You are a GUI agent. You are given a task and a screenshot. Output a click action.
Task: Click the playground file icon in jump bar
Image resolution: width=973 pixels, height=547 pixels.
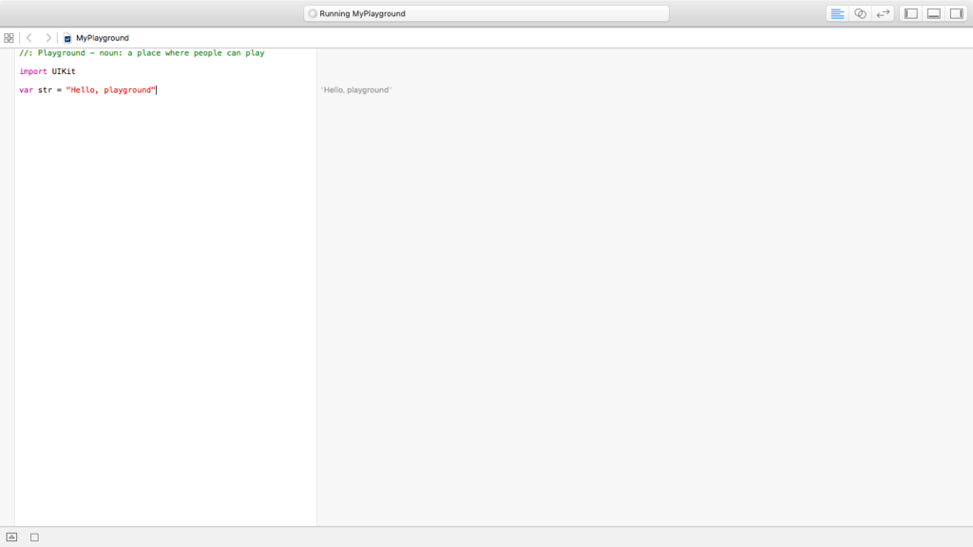tap(67, 38)
